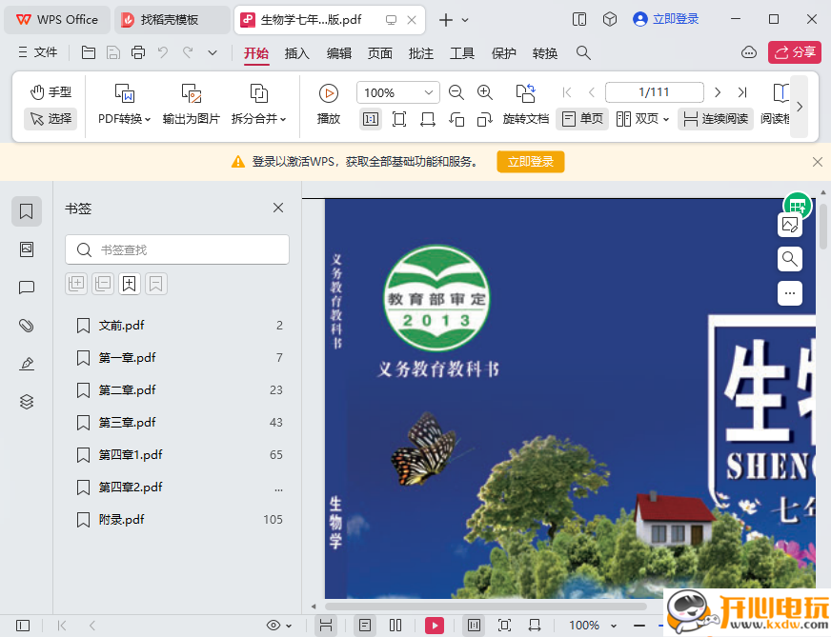
Task: Open the 文件 menu
Action: point(38,52)
